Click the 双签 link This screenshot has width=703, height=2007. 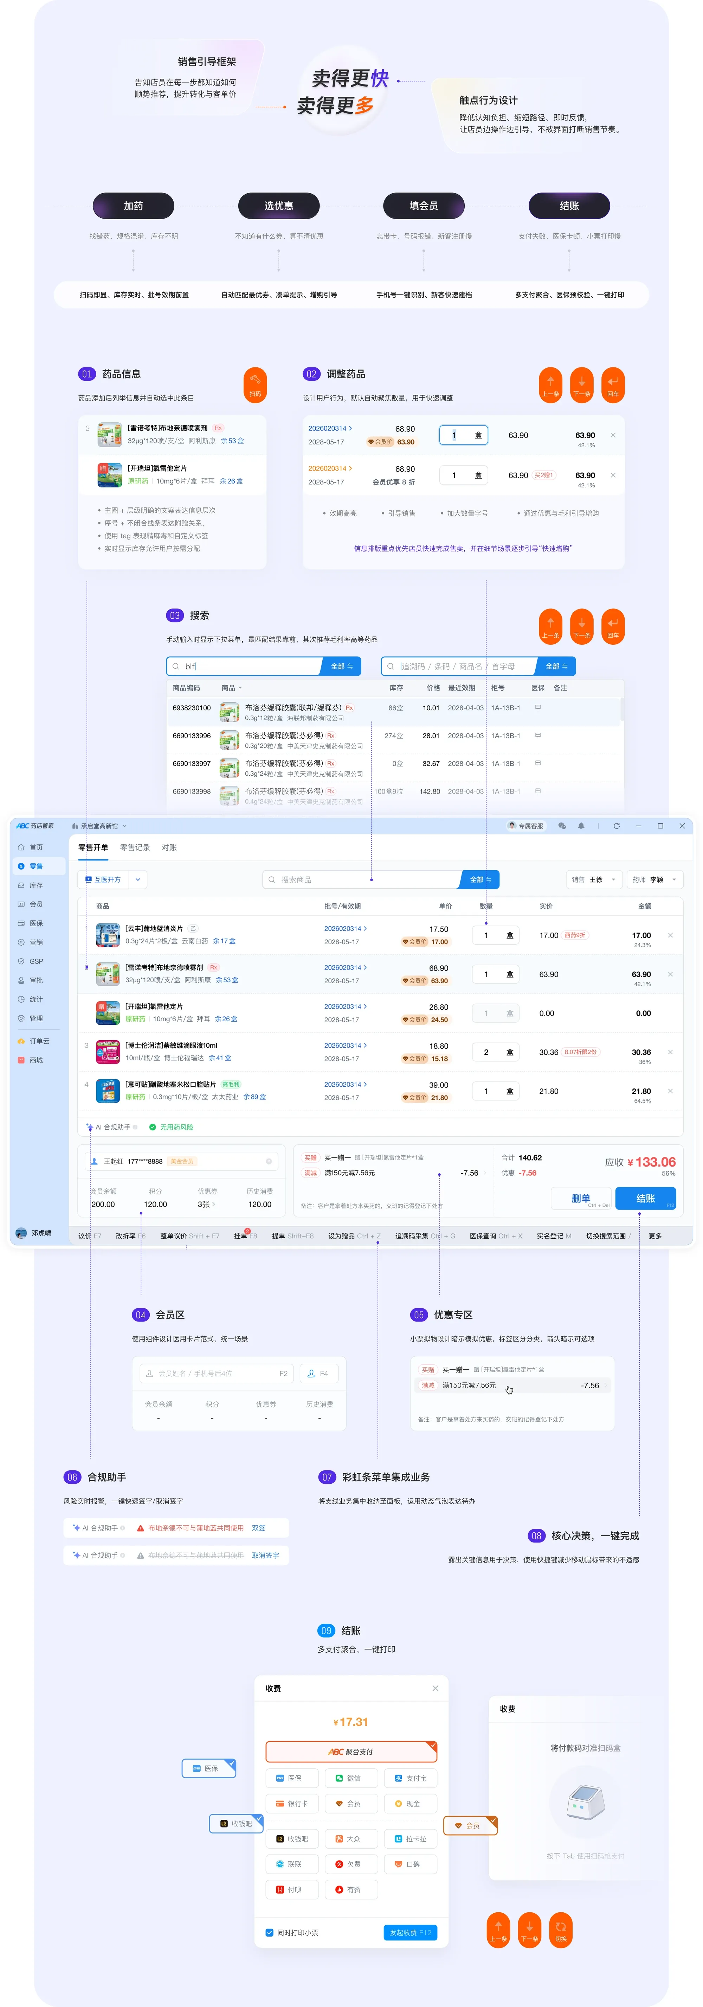click(x=258, y=1528)
